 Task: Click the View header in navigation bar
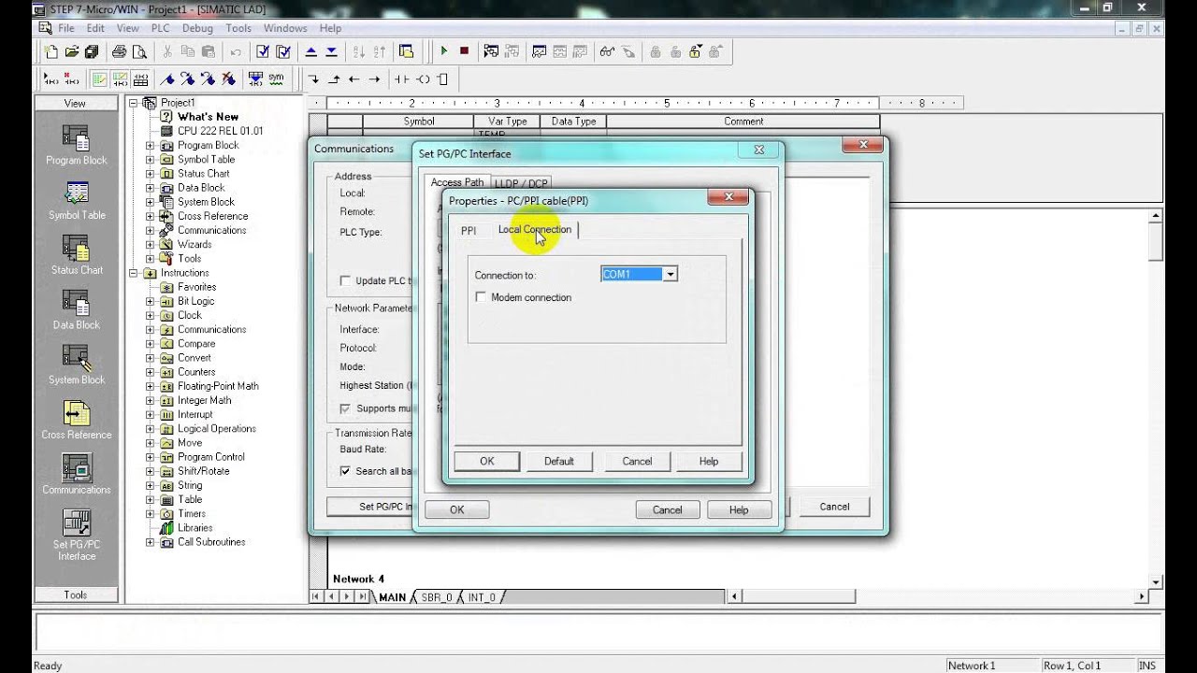coord(76,104)
